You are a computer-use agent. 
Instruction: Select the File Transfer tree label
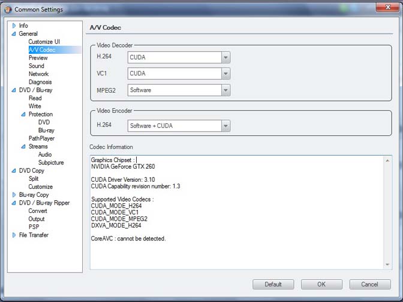click(x=34, y=235)
